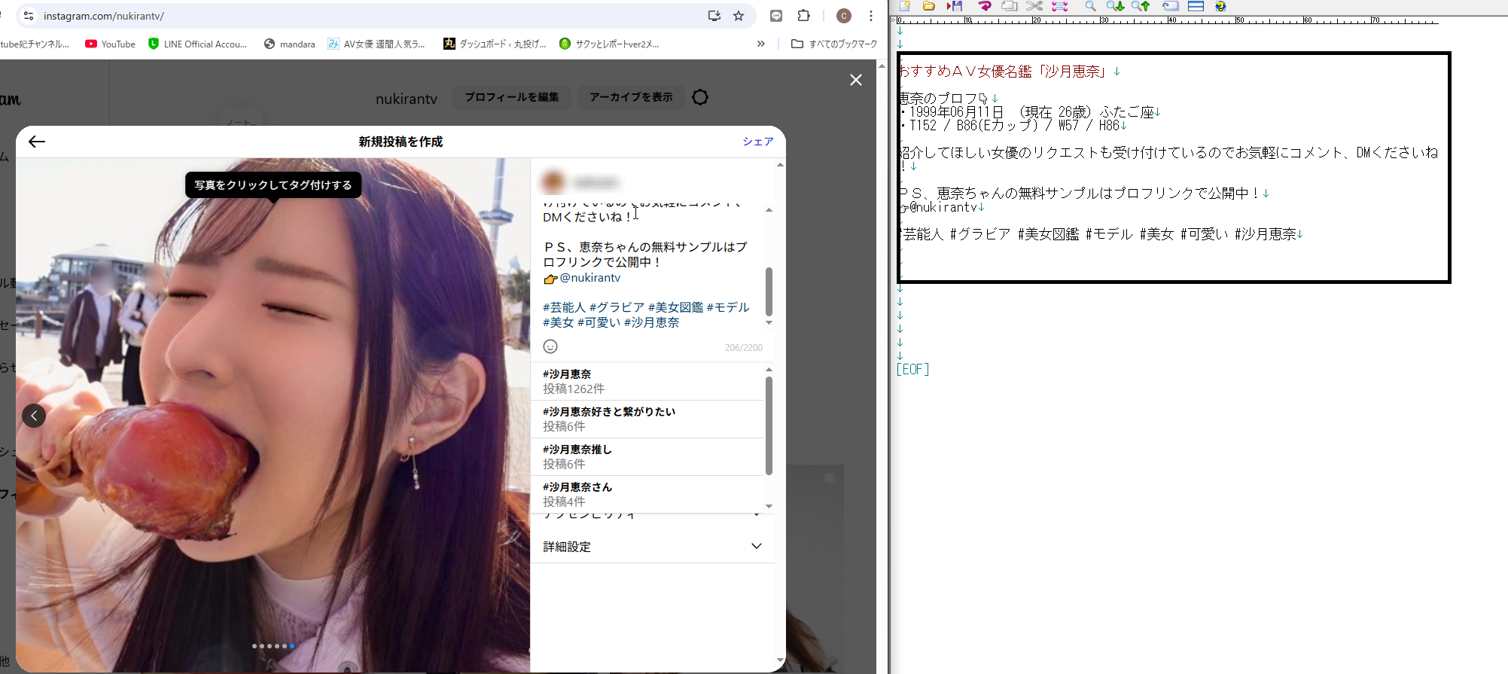Click the new file icon in the editor toolbar
The image size is (1508, 674).
(x=905, y=6)
